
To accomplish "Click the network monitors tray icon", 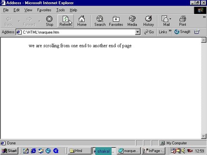I will pyautogui.click(x=179, y=151).
